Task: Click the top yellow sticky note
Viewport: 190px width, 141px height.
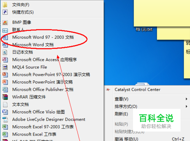Action: [x=162, y=13]
